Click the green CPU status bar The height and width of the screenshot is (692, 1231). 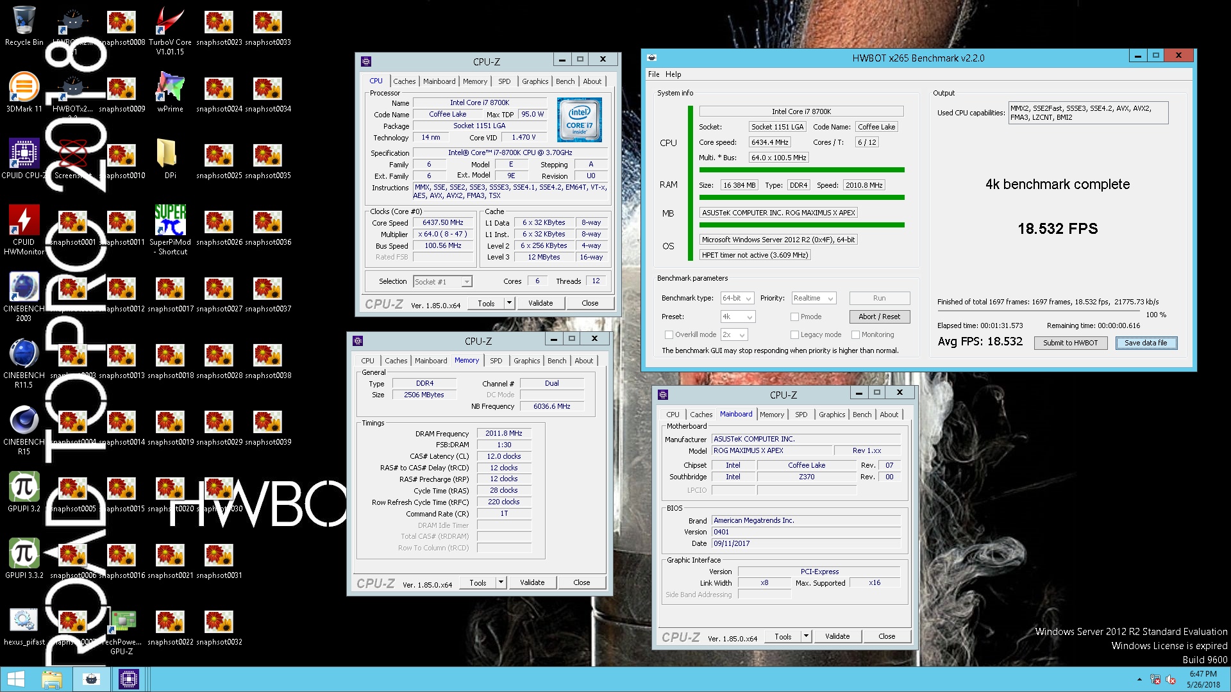[x=801, y=170]
